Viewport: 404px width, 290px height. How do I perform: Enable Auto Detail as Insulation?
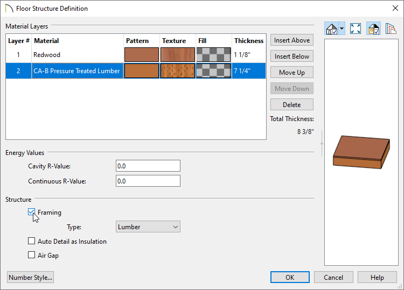tap(31, 241)
